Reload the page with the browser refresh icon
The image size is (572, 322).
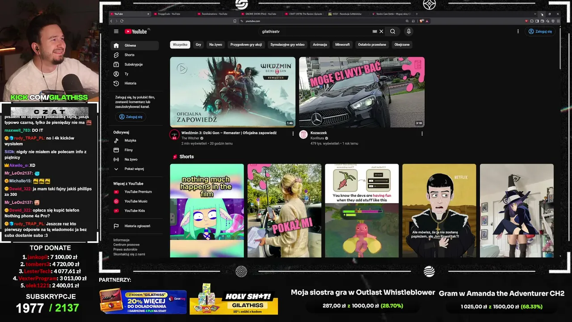click(x=122, y=21)
